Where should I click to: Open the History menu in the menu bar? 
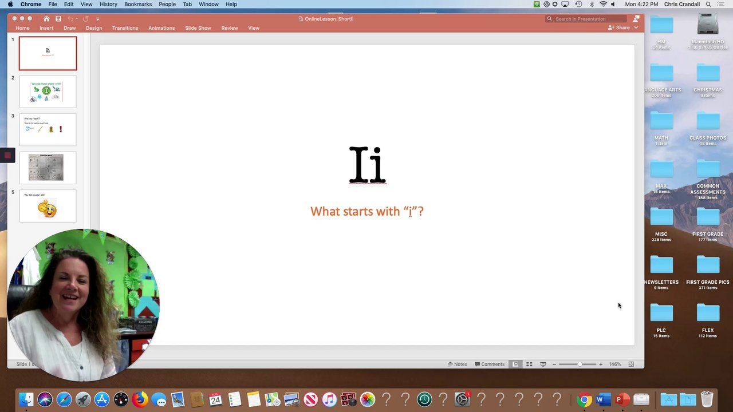coord(108,4)
